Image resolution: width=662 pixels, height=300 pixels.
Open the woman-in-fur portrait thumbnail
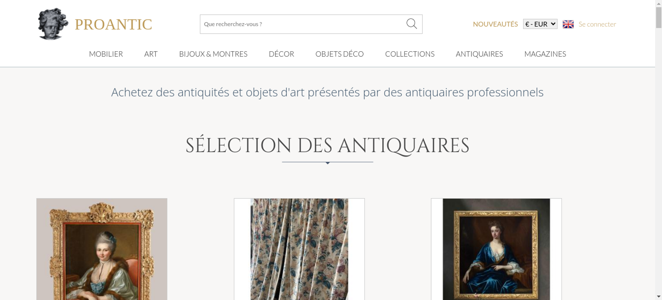(102, 249)
